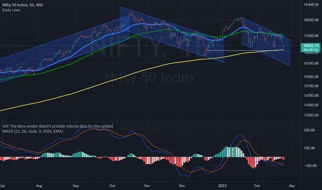Click the 17400.00 price axis label

(311, 36)
